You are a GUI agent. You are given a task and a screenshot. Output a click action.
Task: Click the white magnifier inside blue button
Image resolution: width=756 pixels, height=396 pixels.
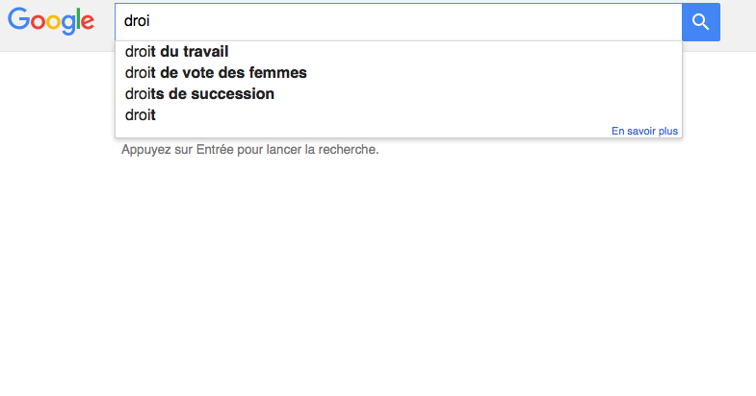(x=700, y=22)
